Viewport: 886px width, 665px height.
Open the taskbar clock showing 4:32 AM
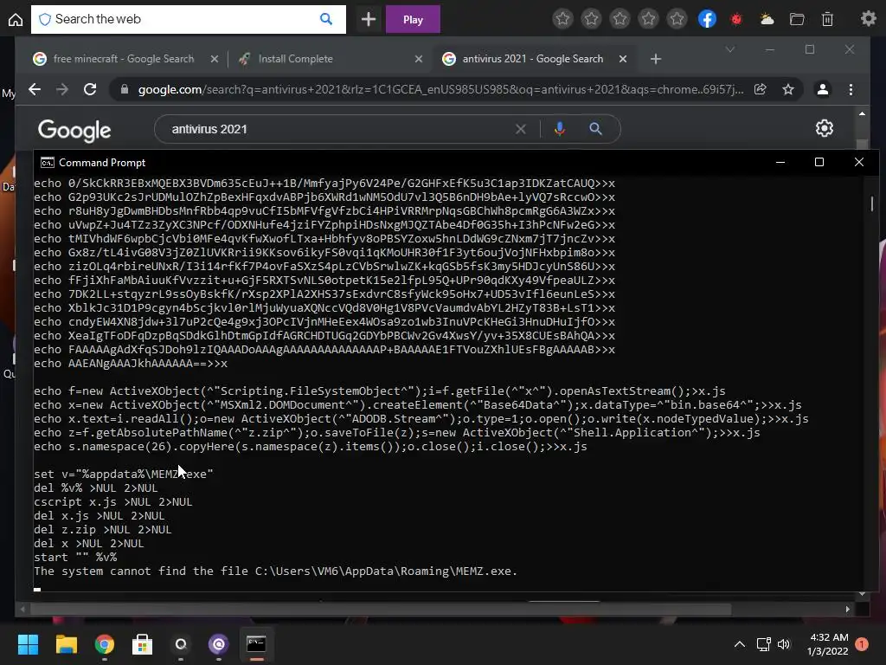pos(828,644)
